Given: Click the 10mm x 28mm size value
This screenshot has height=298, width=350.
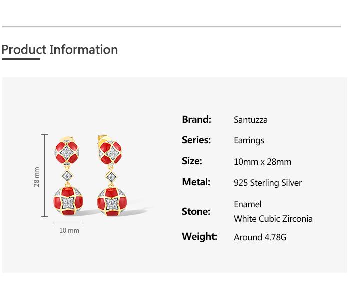Looking at the screenshot, I should (262, 162).
